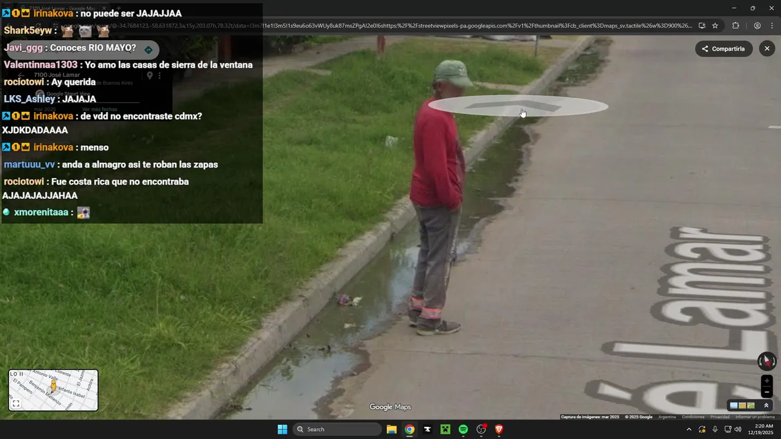Image resolution: width=781 pixels, height=439 pixels.
Task: Open OBS Studio from the taskbar
Action: point(481,429)
